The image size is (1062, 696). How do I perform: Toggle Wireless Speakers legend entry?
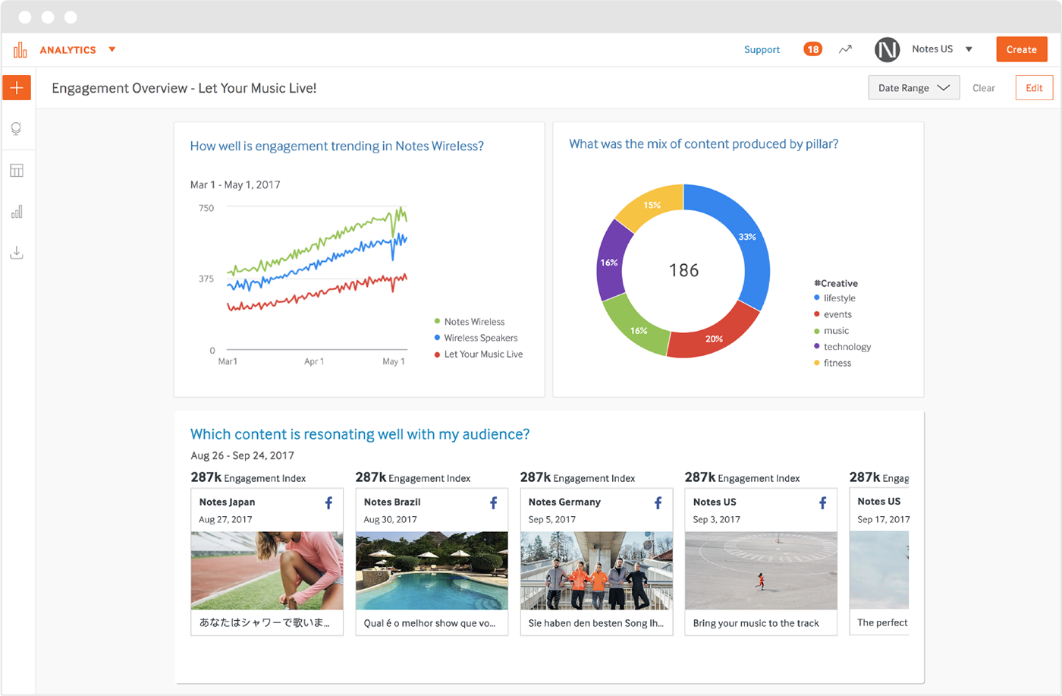[x=476, y=338]
